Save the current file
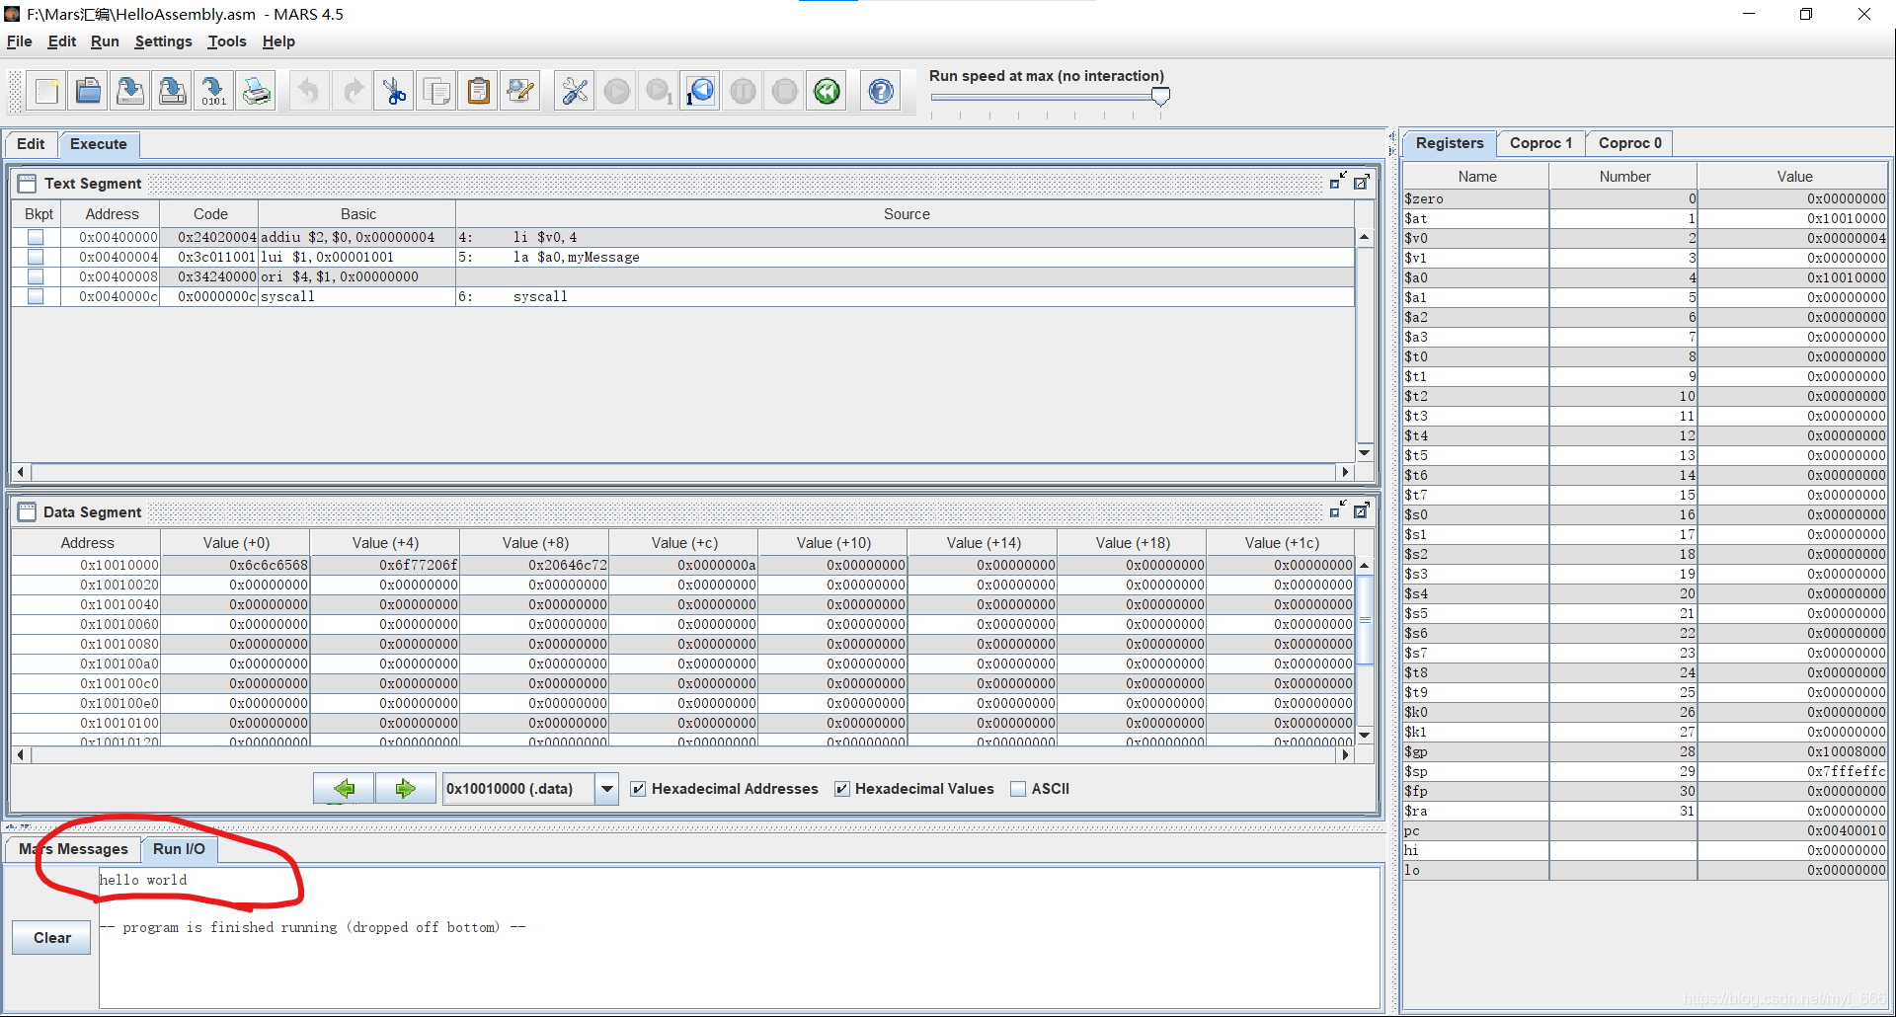Screen dimensions: 1896x1017 [129, 92]
